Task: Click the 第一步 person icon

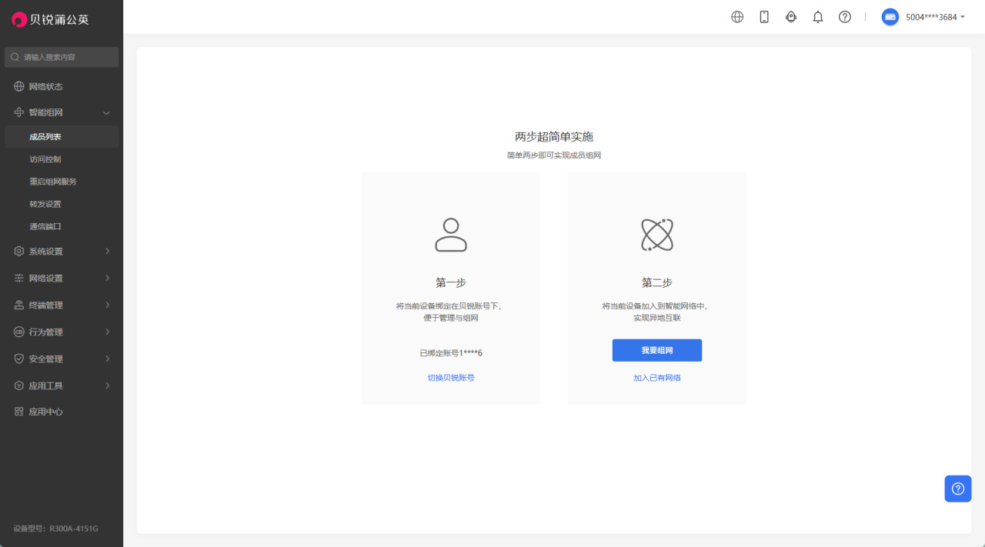Action: pos(451,235)
